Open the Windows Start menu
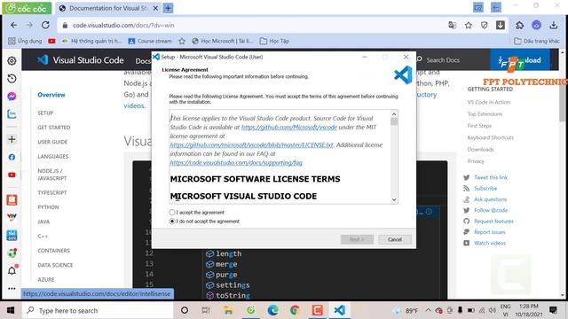The width and height of the screenshot is (568, 319). (11, 310)
